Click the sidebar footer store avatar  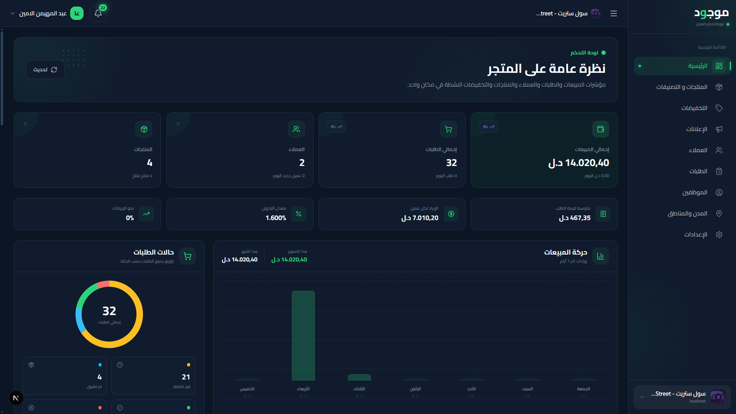[x=718, y=397]
